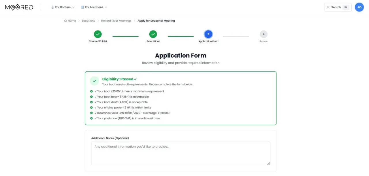This screenshot has width=369, height=176.
Task: Click the MOORED logo
Action: click(x=18, y=7)
